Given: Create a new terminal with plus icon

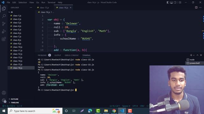Looking at the screenshot, I should pyautogui.click(x=191, y=55).
